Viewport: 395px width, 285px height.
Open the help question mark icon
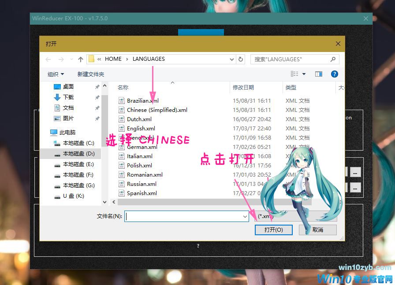click(x=334, y=74)
